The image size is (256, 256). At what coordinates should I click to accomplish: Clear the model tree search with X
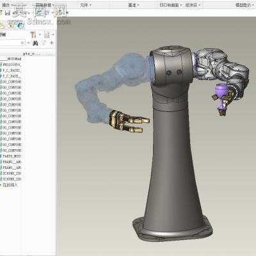pyautogui.click(x=22, y=43)
